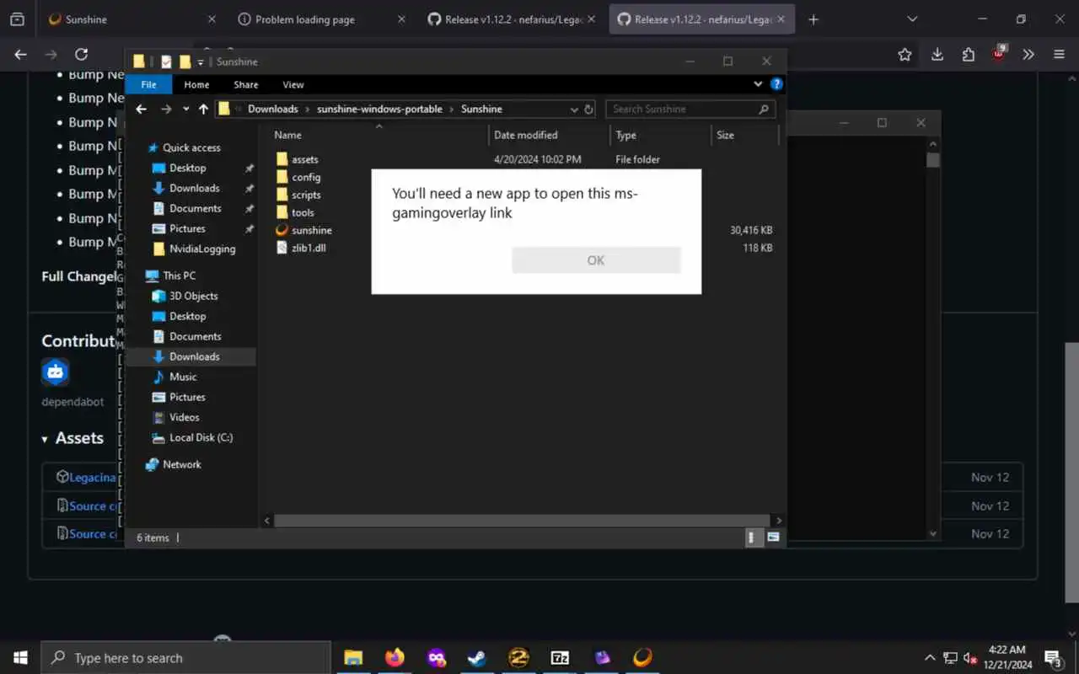Select the zlib1.dll file
The width and height of the screenshot is (1079, 674).
point(309,248)
